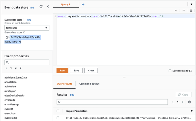This screenshot has height=121, width=196.
Task: Click results page number 1
Action: pos(178,102)
